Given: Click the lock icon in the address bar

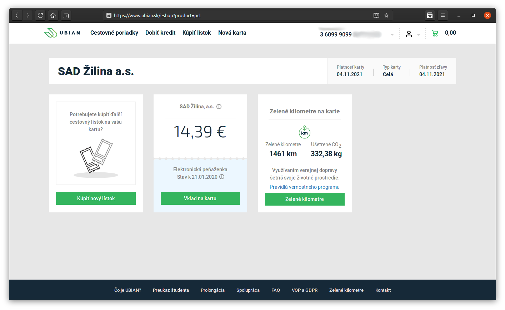Looking at the screenshot, I should [109, 15].
